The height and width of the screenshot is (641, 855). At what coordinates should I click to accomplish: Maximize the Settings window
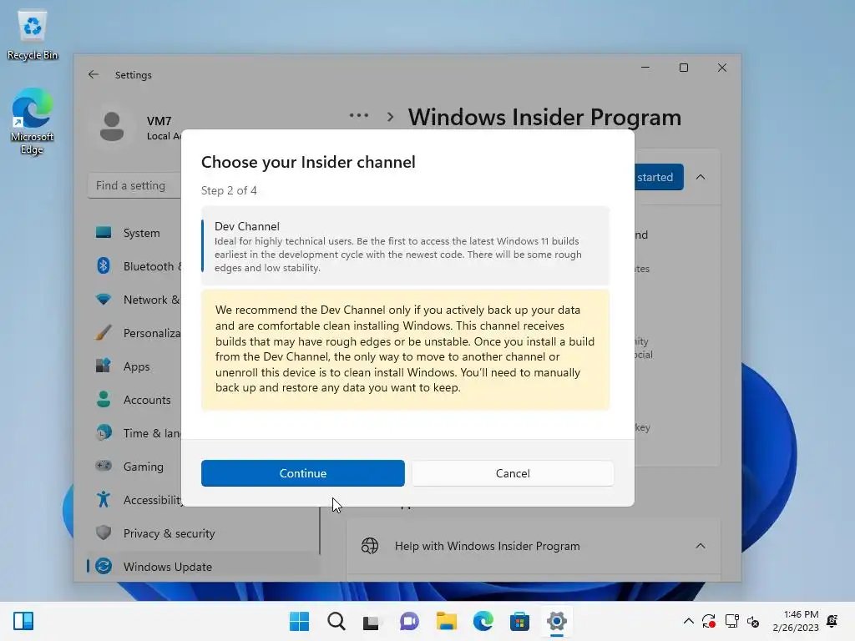point(684,68)
